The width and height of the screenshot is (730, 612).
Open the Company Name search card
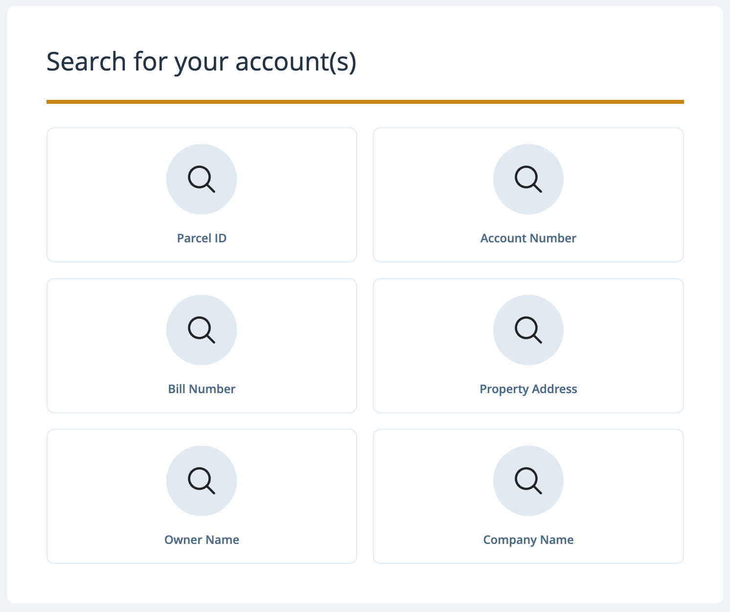pyautogui.click(x=528, y=496)
